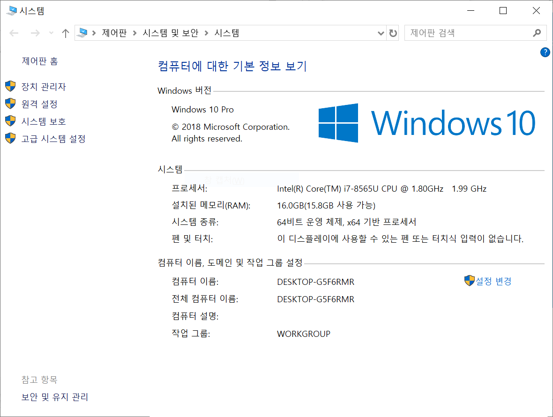The height and width of the screenshot is (417, 553).
Task: Click the Windows 10 Pro edition text
Action: [x=202, y=110]
